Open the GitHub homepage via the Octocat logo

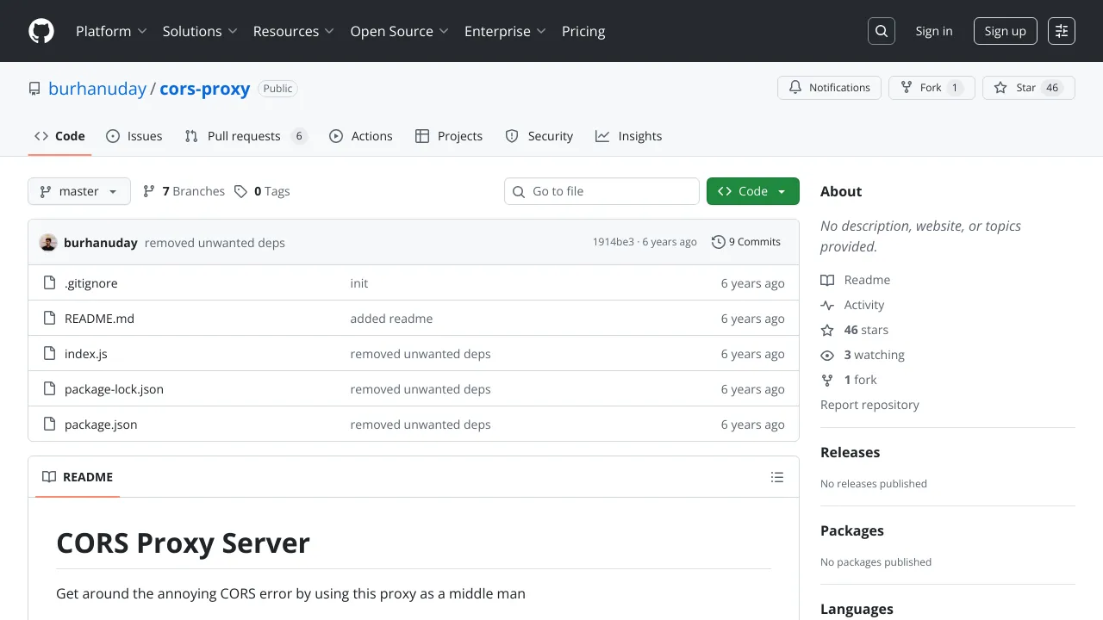click(x=41, y=31)
